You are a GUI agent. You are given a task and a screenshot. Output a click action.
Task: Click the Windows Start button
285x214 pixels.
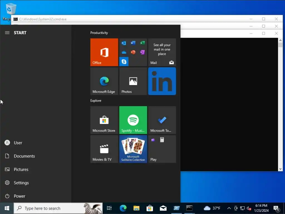coord(7,208)
